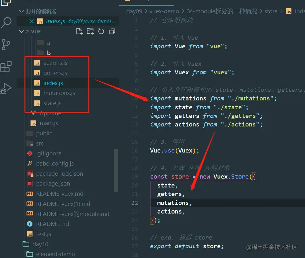Open Run and Debug view
The image size is (305, 258).
point(6,89)
